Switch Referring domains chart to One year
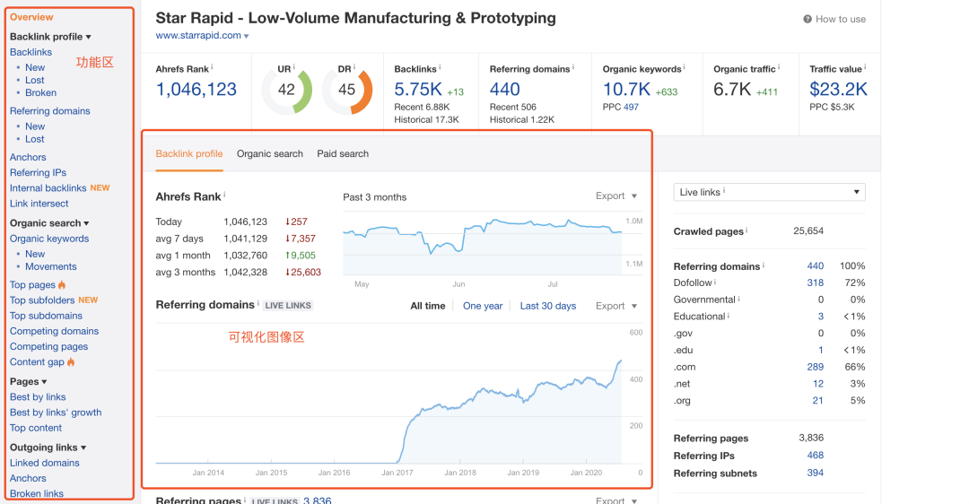 click(x=482, y=306)
